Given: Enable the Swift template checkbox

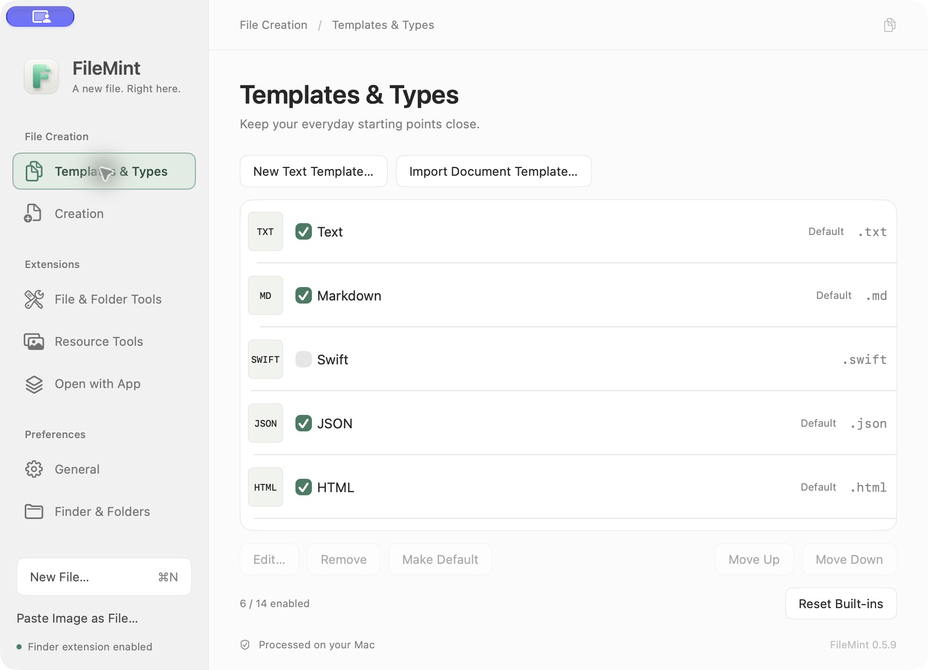Looking at the screenshot, I should point(304,359).
